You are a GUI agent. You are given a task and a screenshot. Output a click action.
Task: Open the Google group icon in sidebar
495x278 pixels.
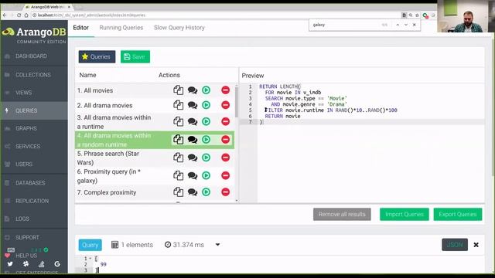[x=57, y=264]
